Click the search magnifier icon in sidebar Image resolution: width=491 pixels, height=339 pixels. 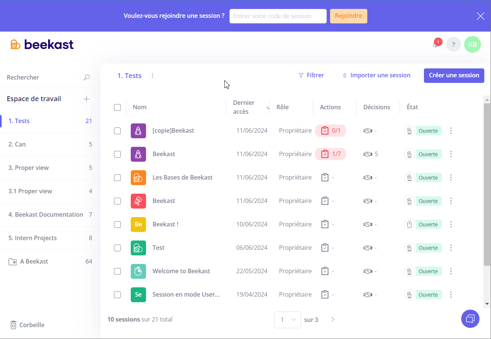point(86,77)
